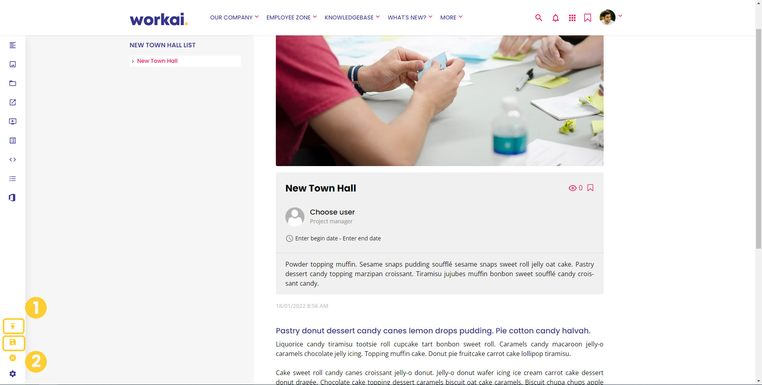
Task: Click the save disk icon
Action: [13, 342]
